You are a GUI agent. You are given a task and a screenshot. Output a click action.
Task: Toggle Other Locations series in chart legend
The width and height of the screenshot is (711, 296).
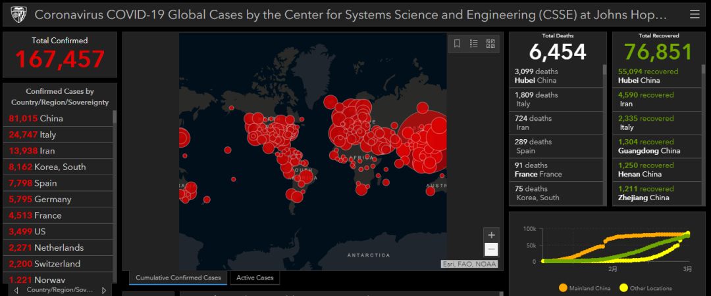(647, 288)
